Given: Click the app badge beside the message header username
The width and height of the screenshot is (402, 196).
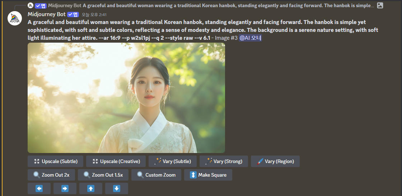Looking at the screenshot, I should [73, 14].
